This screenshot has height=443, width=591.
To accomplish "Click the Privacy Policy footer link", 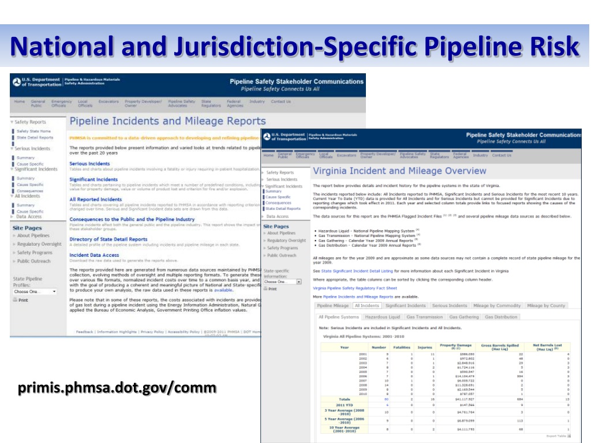I will pos(152,332).
